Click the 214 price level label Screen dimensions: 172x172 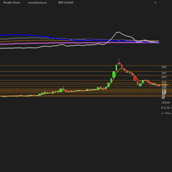coord(164,82)
